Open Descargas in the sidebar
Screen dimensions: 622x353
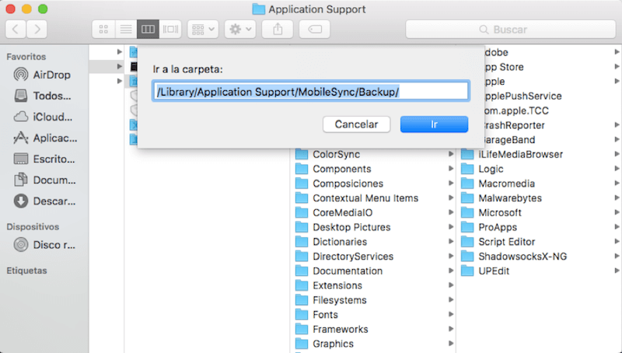pos(44,201)
